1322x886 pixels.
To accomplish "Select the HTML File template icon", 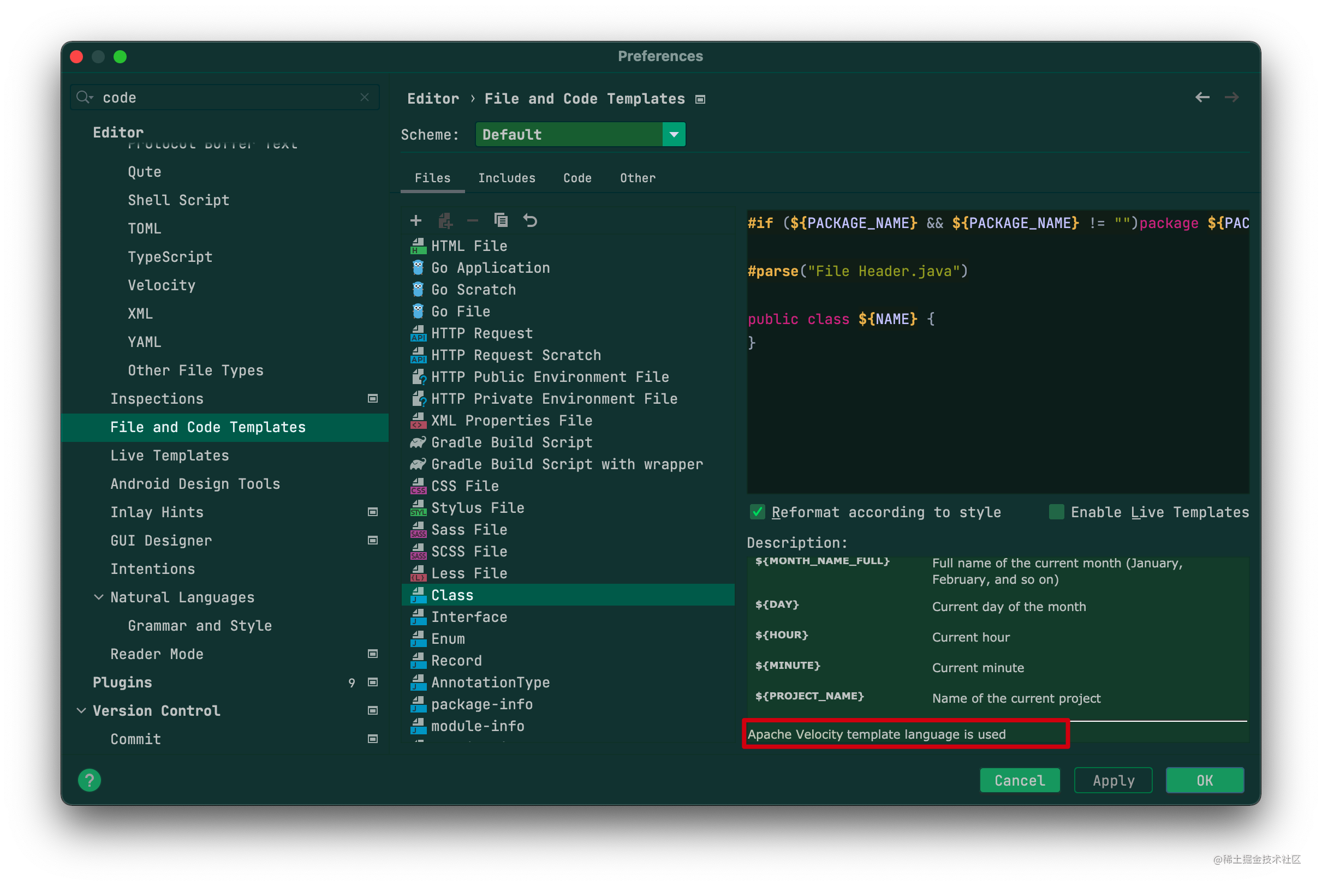I will pos(418,246).
